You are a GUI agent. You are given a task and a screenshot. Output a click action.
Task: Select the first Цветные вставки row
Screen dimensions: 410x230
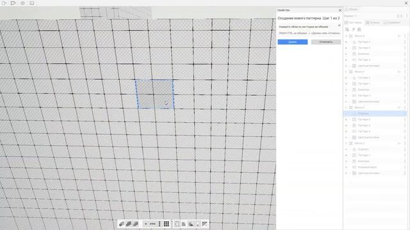375,66
